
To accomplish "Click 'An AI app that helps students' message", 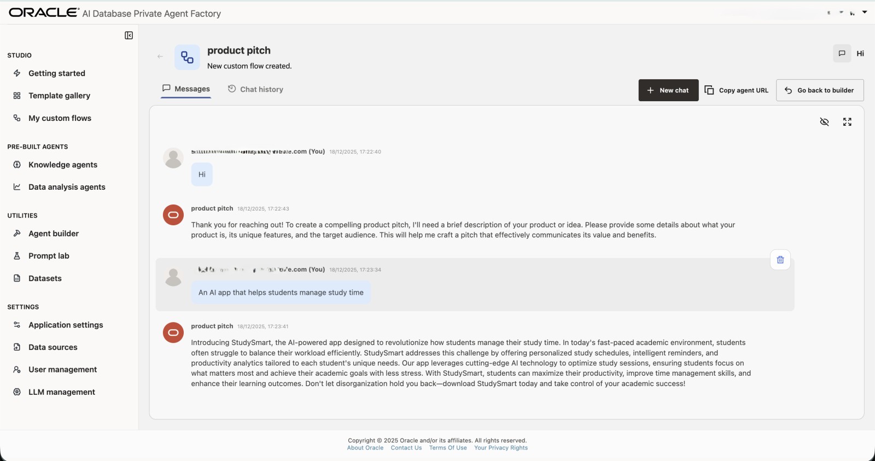I will tap(281, 293).
